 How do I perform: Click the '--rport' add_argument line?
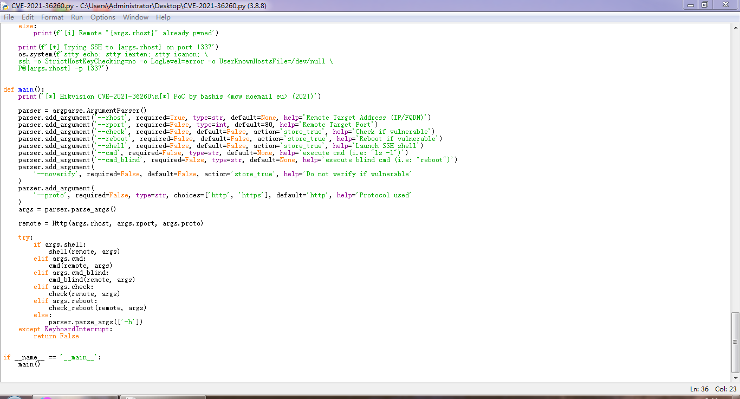click(x=198, y=125)
